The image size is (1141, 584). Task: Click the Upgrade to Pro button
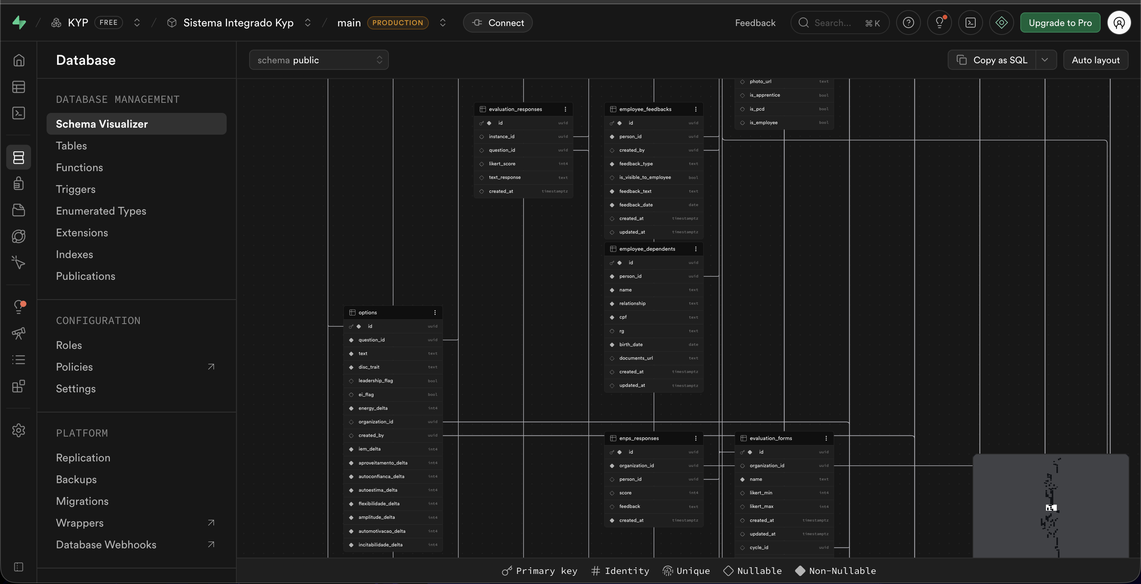click(x=1060, y=23)
